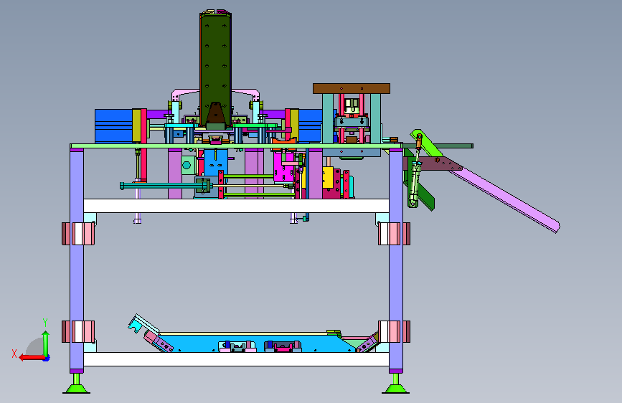Select the yellow block beneath the tabletop
The image size is (622, 403).
pyautogui.click(x=328, y=178)
